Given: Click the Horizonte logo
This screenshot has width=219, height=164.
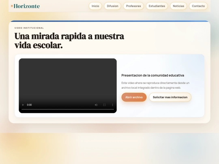Looking at the screenshot, I should [25, 6].
